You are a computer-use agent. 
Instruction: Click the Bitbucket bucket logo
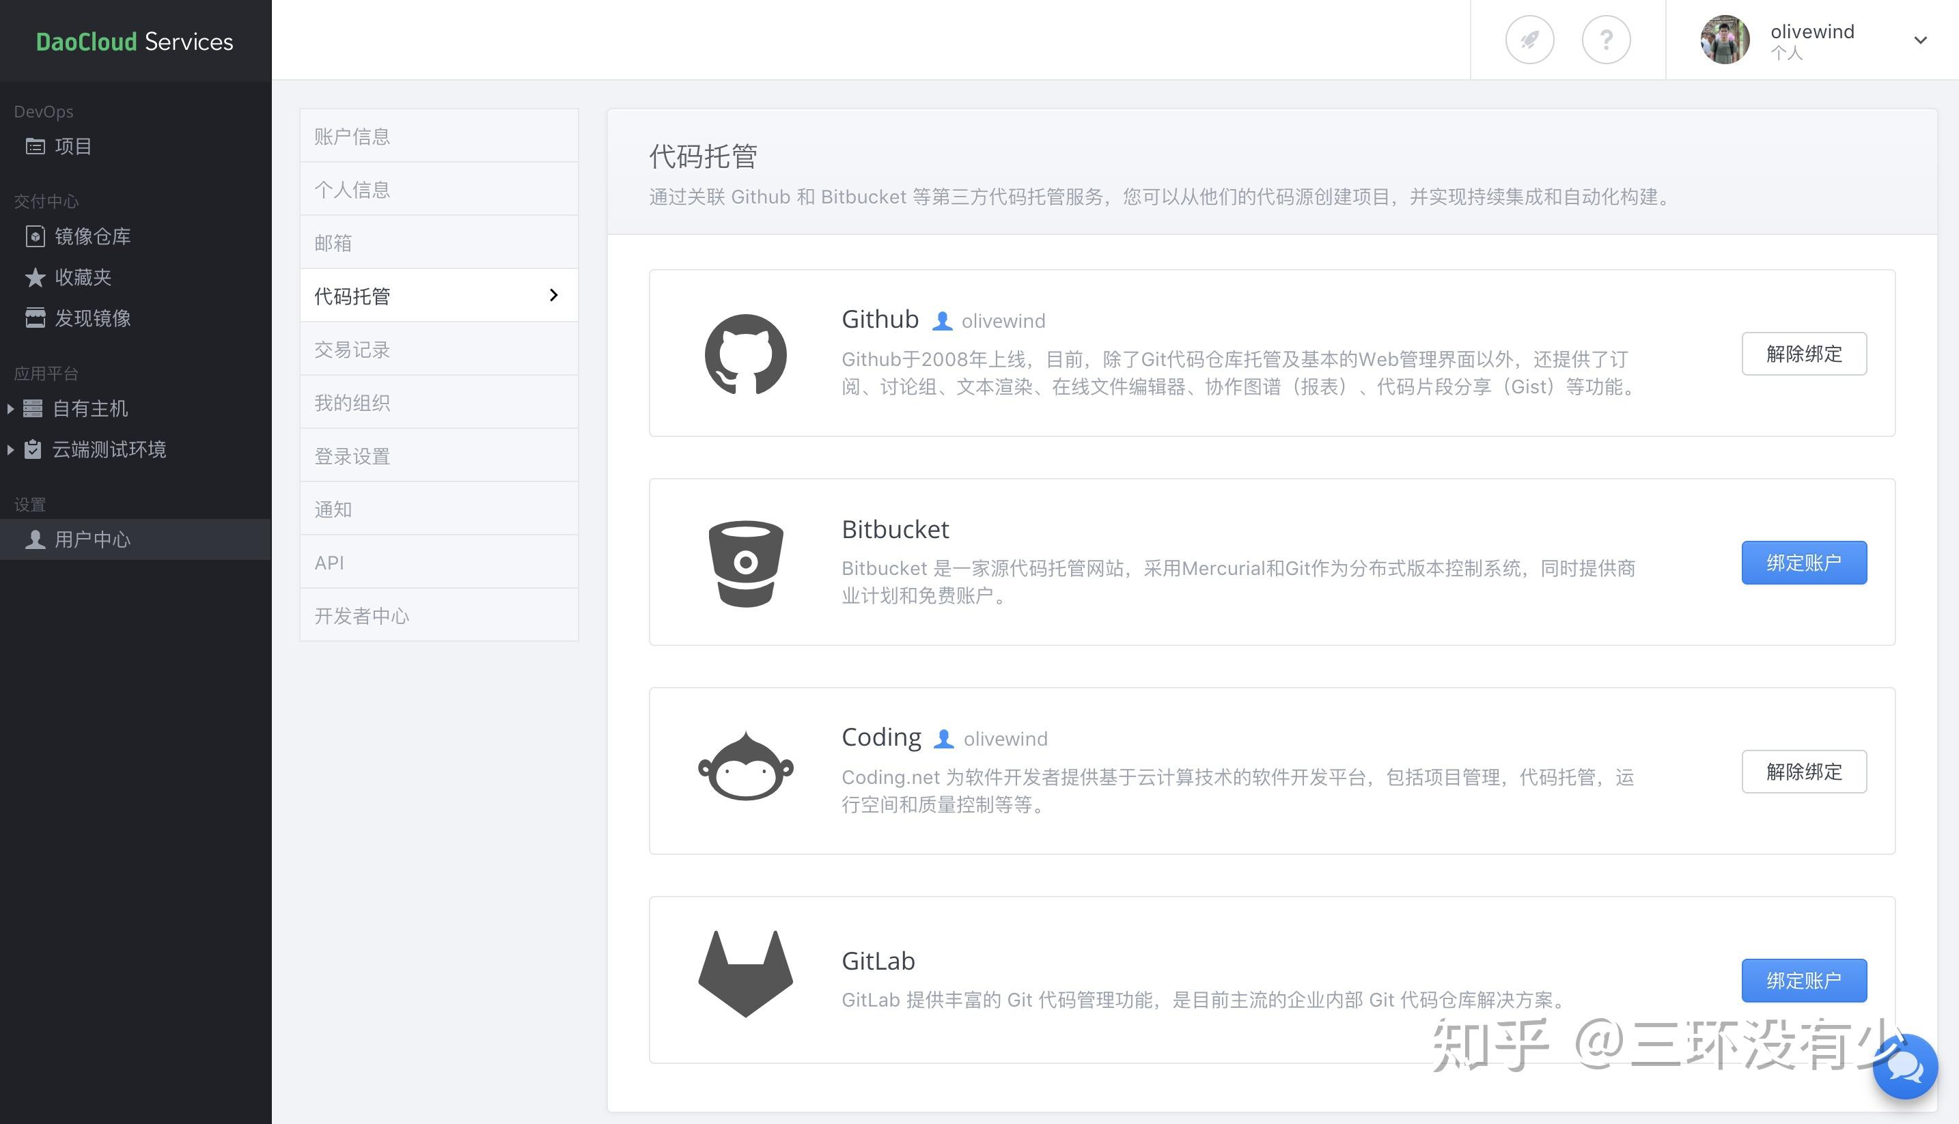coord(745,563)
